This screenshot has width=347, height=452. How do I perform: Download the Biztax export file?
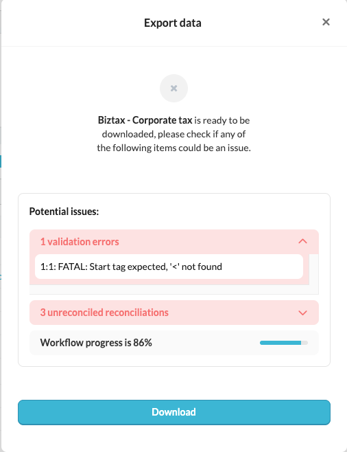174,412
